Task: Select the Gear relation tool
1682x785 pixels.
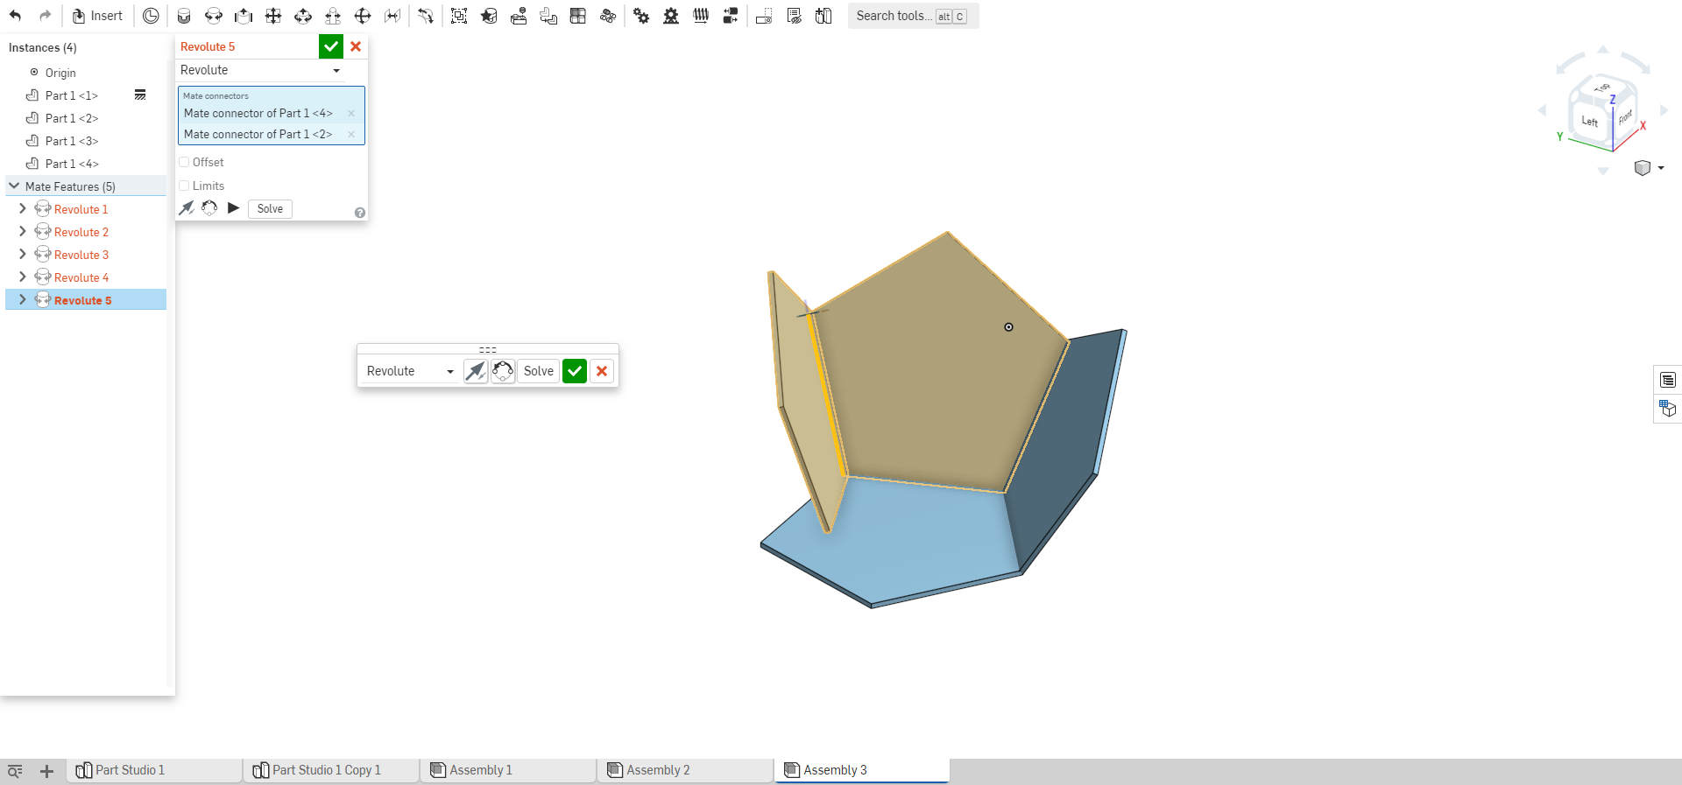Action: tap(641, 16)
